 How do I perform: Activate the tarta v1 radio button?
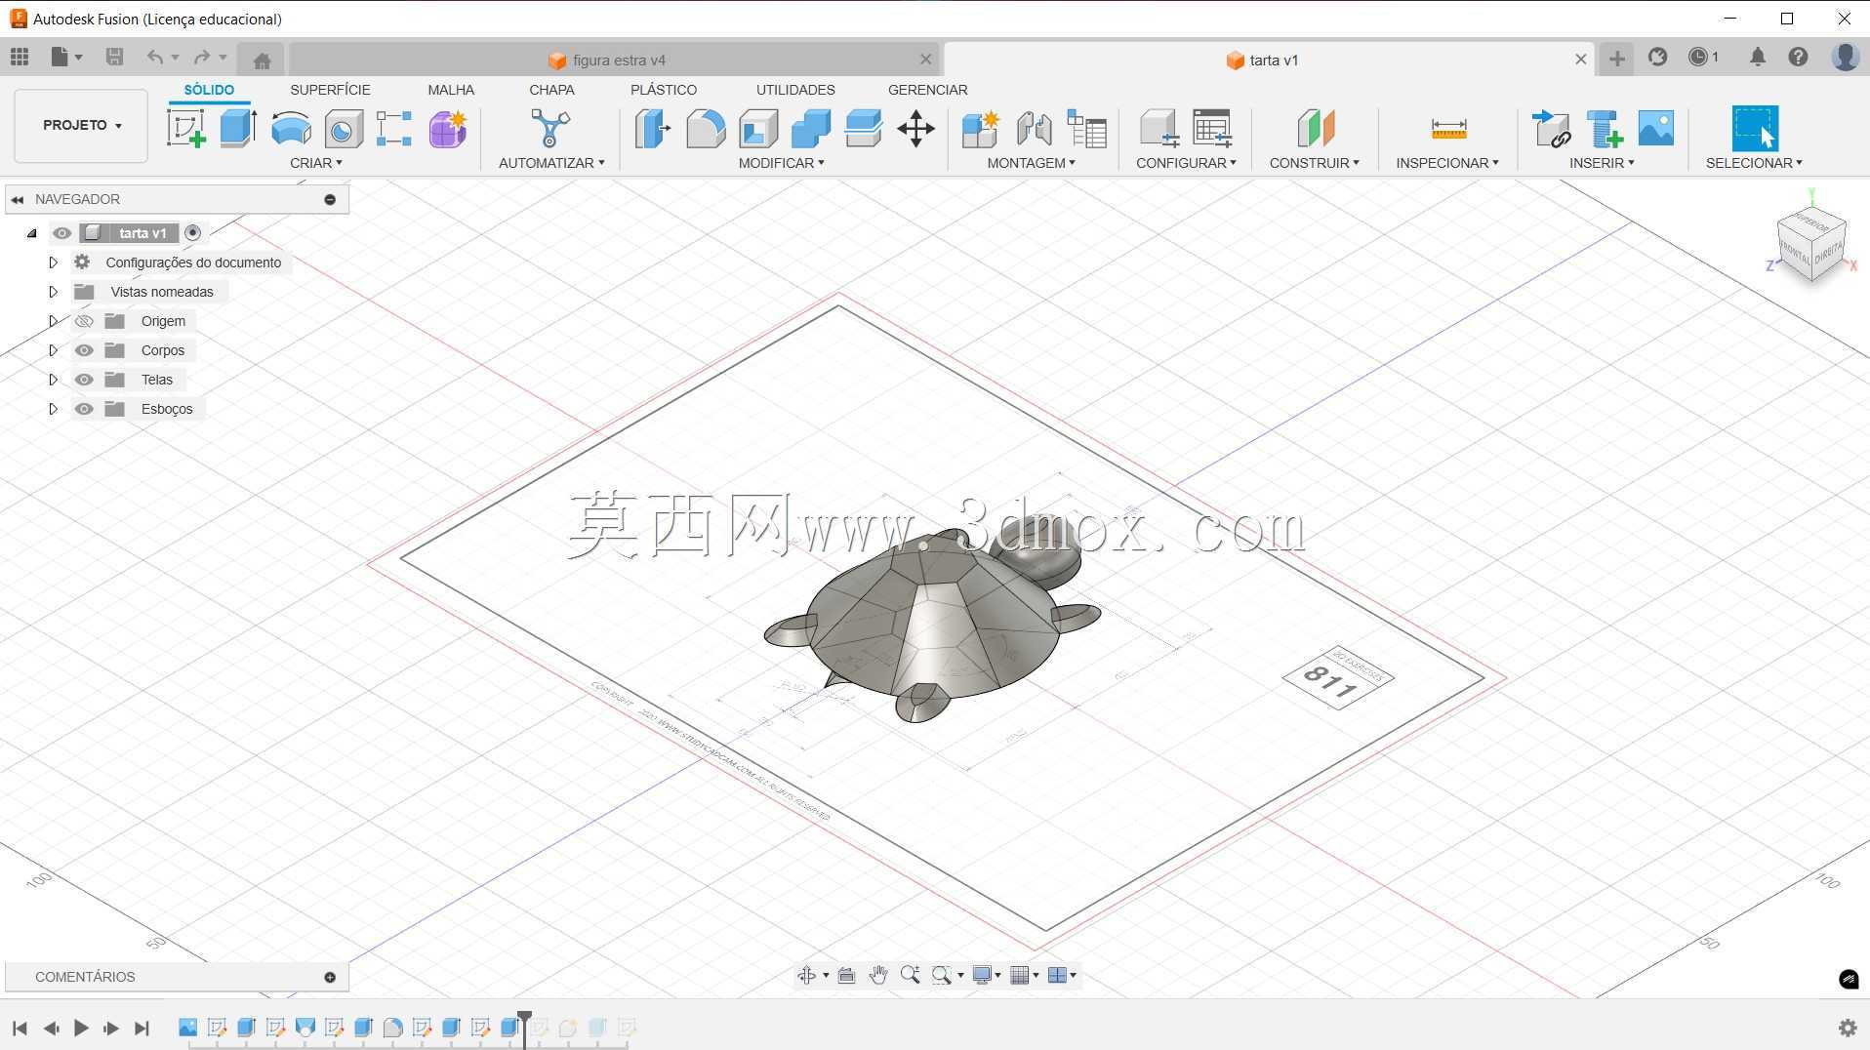(x=193, y=232)
